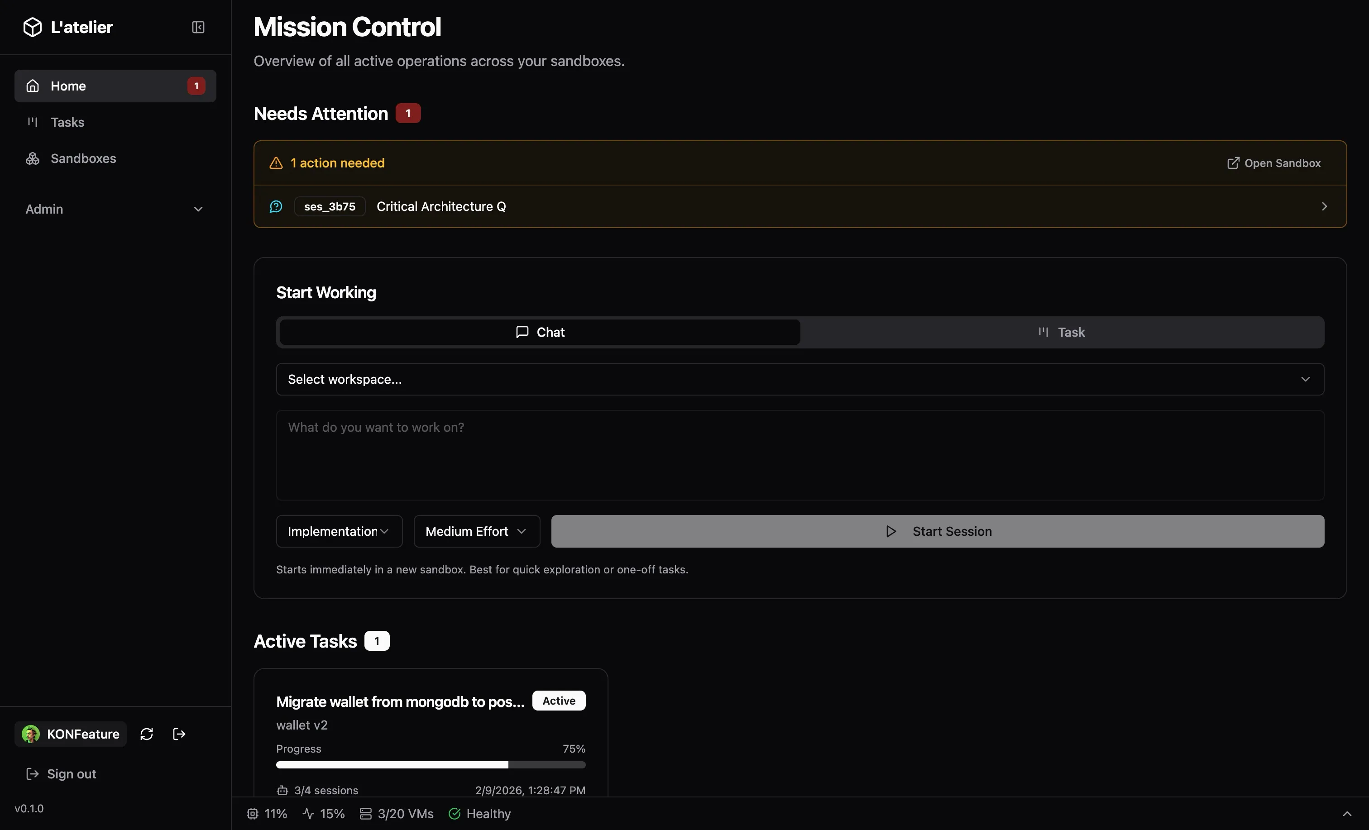This screenshot has height=830, width=1369.
Task: Open Tasks in the sidebar
Action: pos(115,122)
